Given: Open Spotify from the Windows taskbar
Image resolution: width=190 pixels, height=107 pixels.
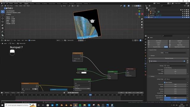Looking at the screenshot, I should [80, 105].
